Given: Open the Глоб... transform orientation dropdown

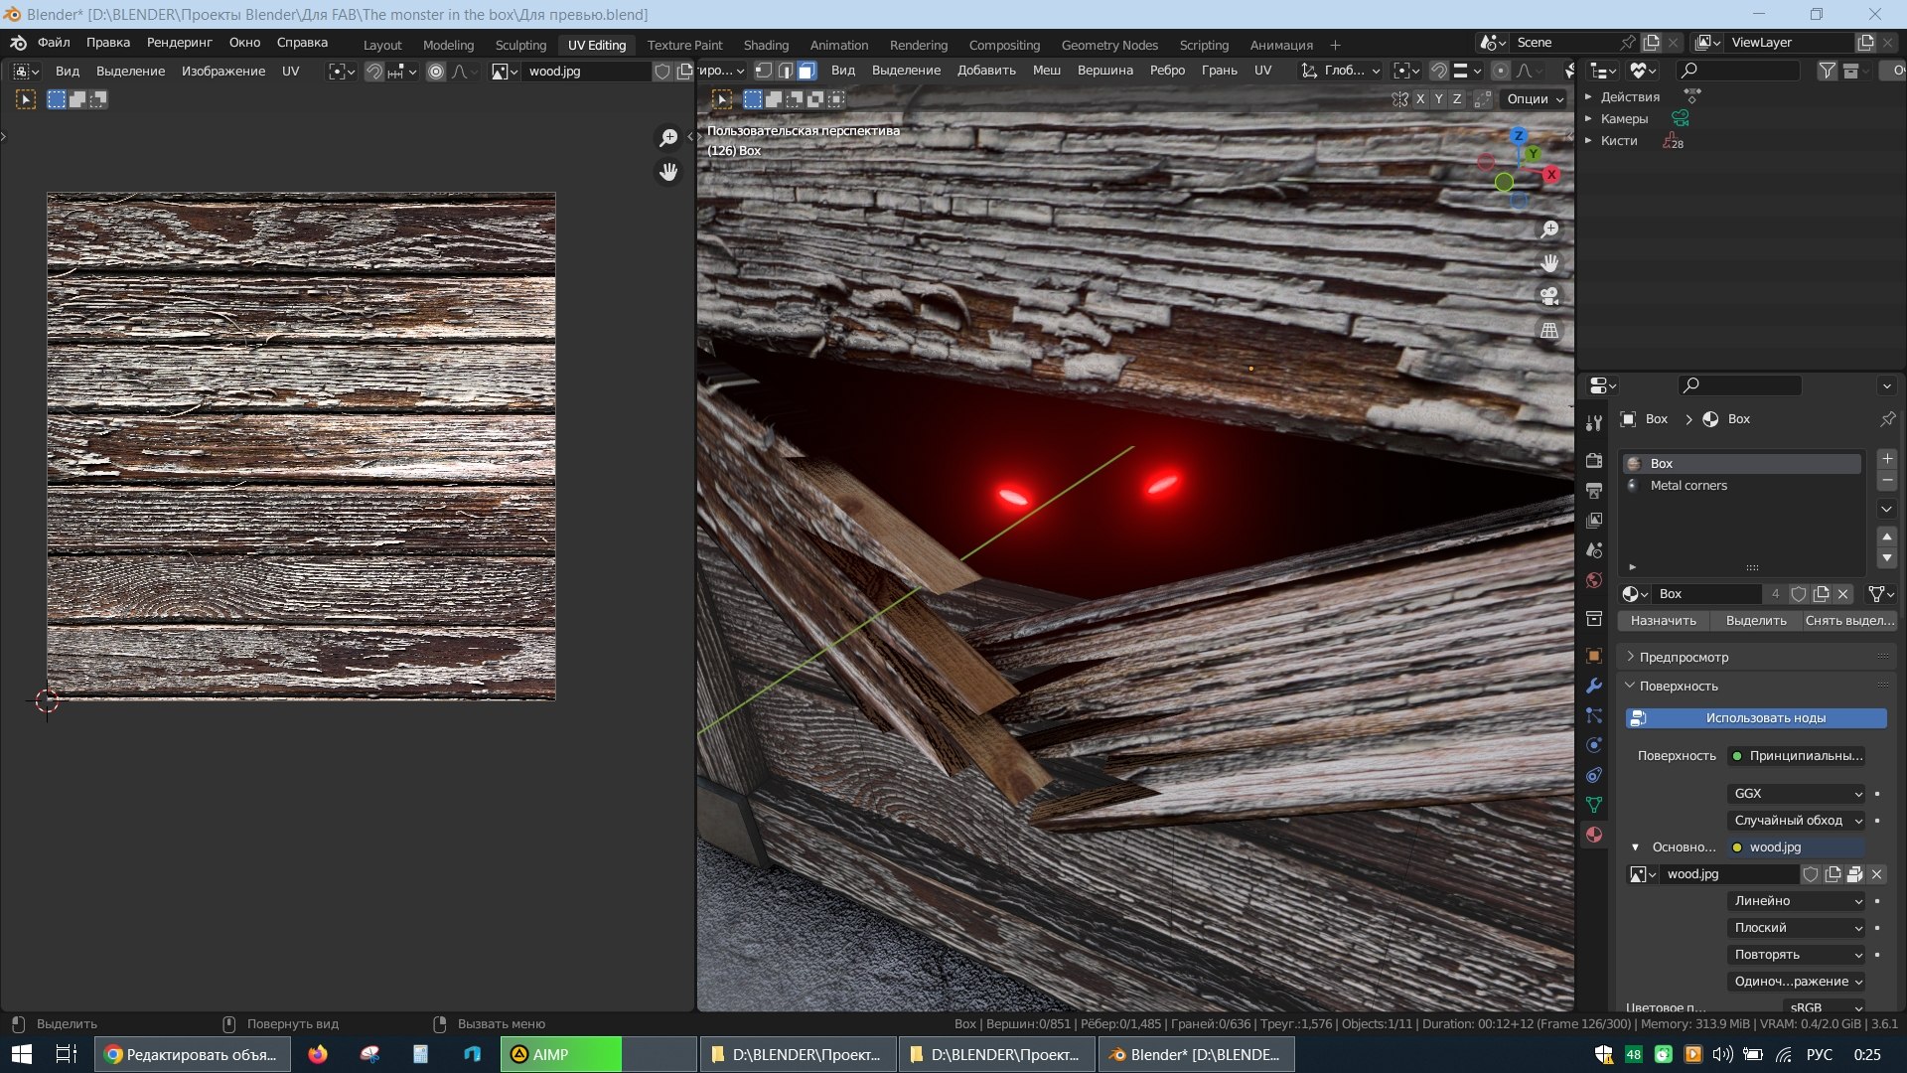Looking at the screenshot, I should pyautogui.click(x=1342, y=71).
